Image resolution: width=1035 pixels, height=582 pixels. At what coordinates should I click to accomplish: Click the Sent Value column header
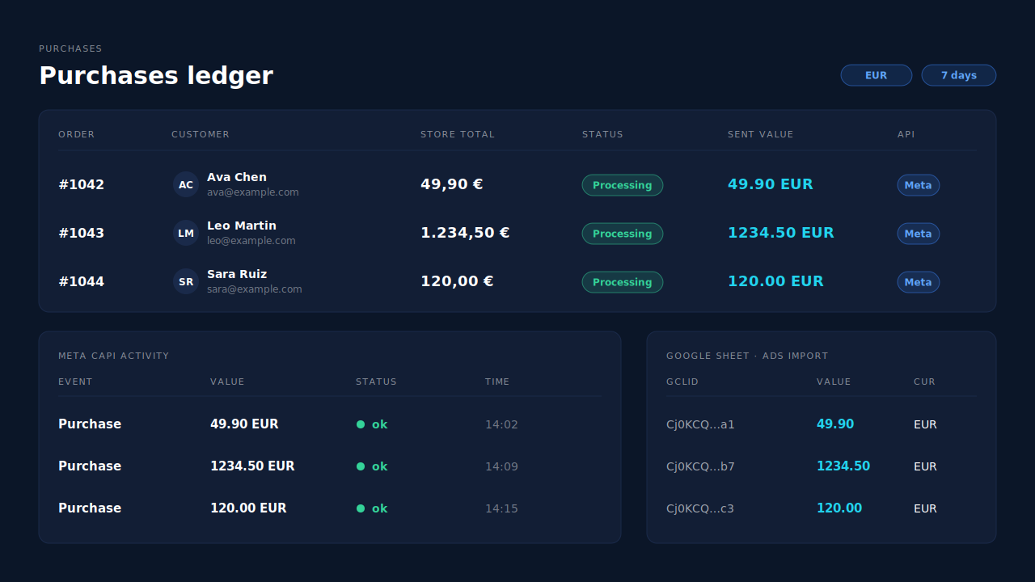point(761,134)
